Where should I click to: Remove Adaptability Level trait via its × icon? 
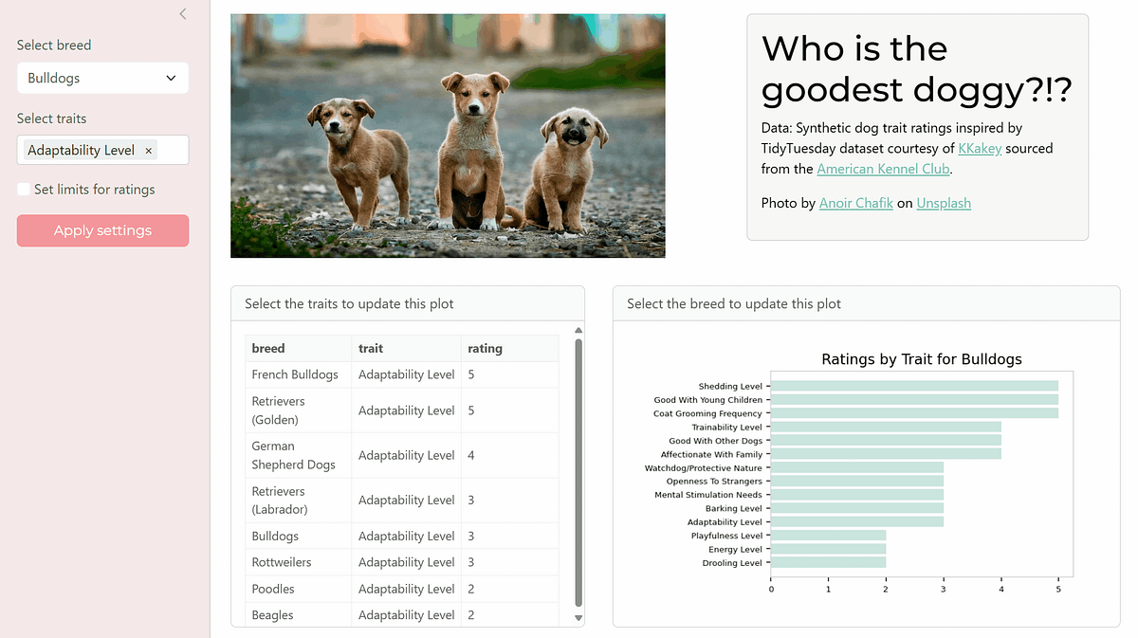click(148, 150)
